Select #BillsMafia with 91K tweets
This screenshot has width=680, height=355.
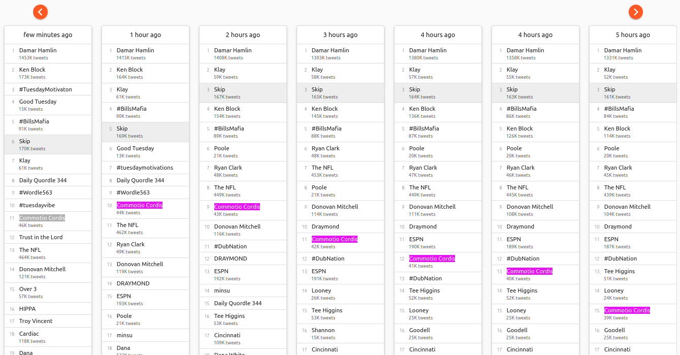pos(48,125)
